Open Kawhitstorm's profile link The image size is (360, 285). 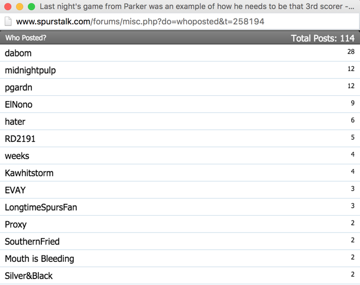coord(29,173)
